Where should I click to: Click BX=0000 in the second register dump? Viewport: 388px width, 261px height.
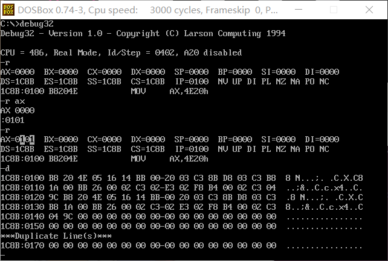tap(61, 139)
